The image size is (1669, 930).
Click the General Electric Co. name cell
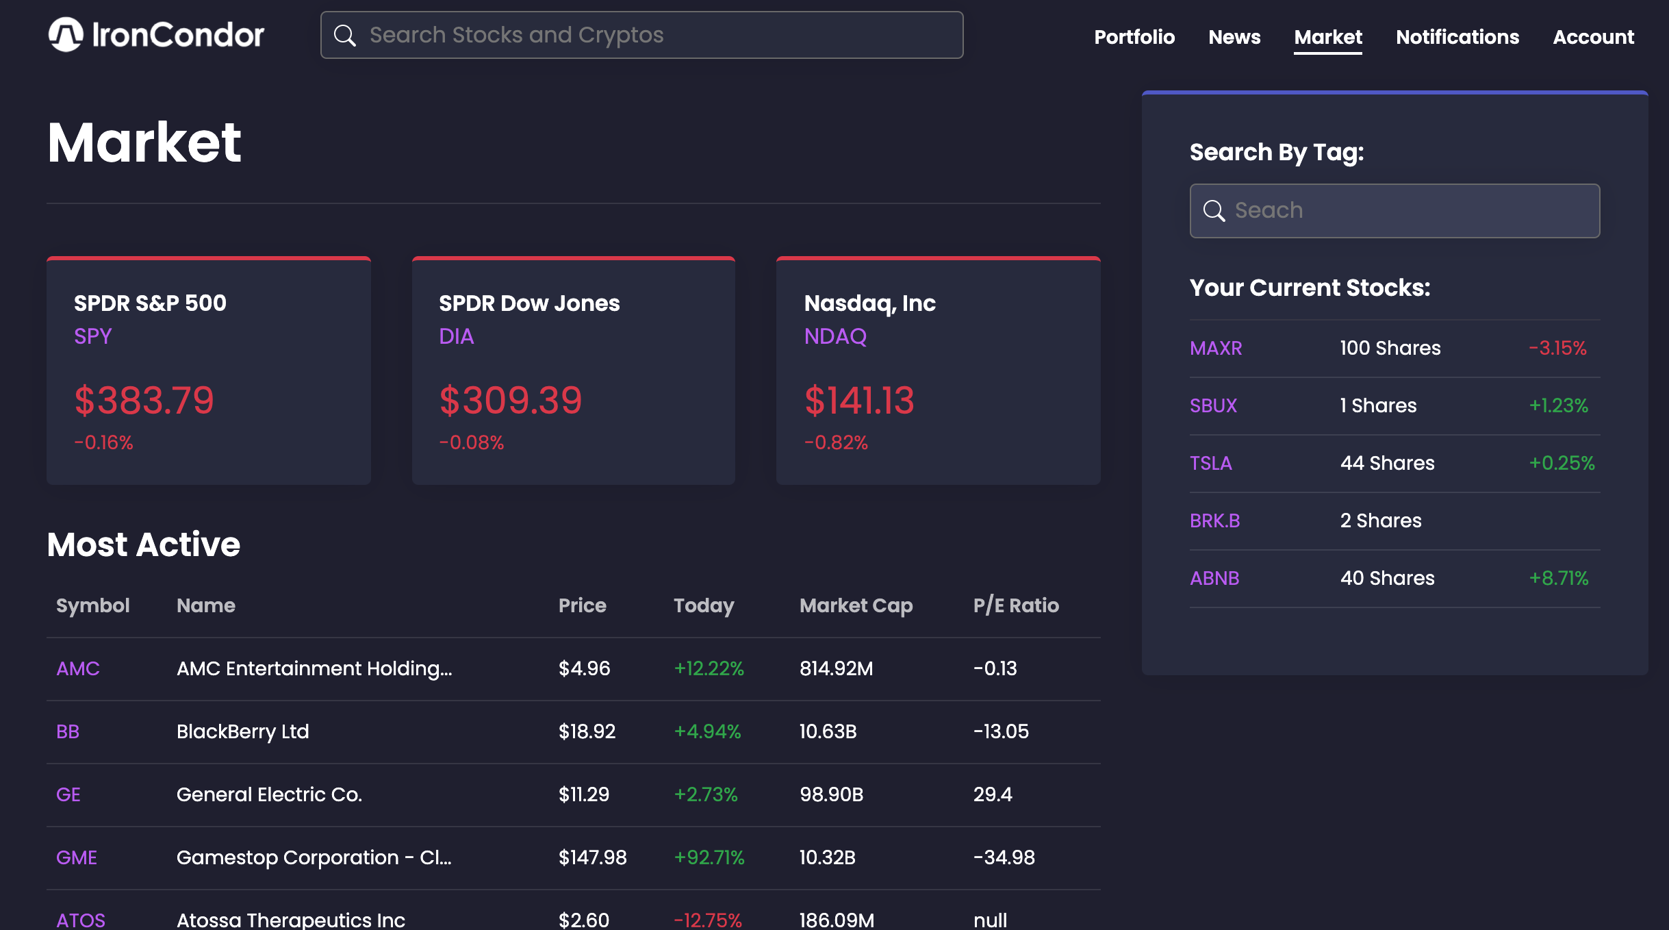[x=269, y=794]
